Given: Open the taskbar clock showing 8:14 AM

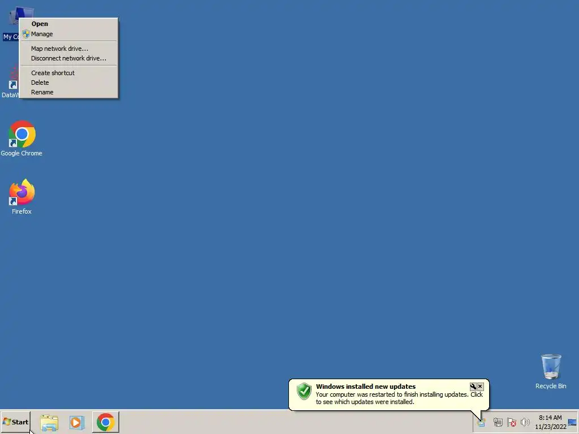Looking at the screenshot, I should pyautogui.click(x=550, y=422).
